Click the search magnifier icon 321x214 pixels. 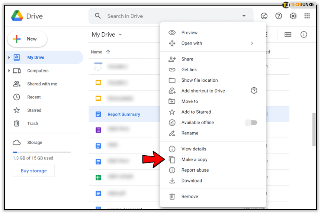(98, 16)
